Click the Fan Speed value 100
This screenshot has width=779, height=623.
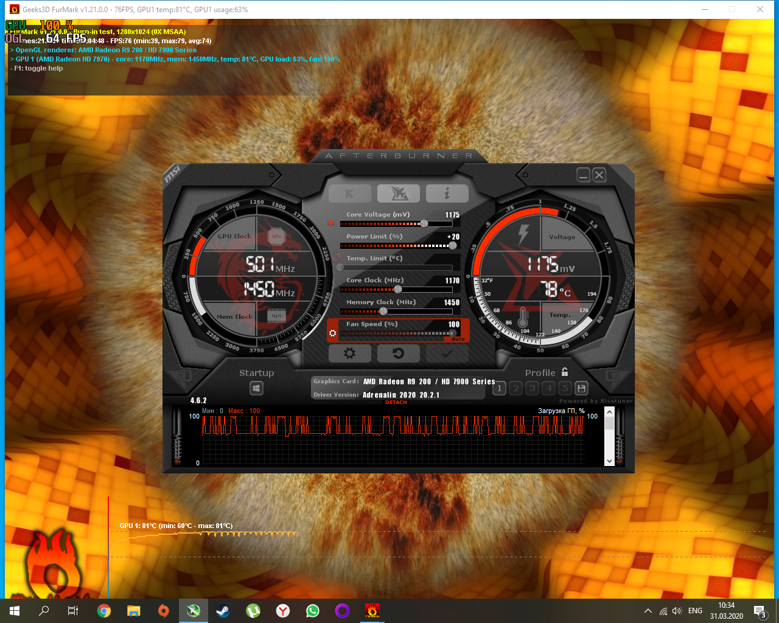point(454,324)
